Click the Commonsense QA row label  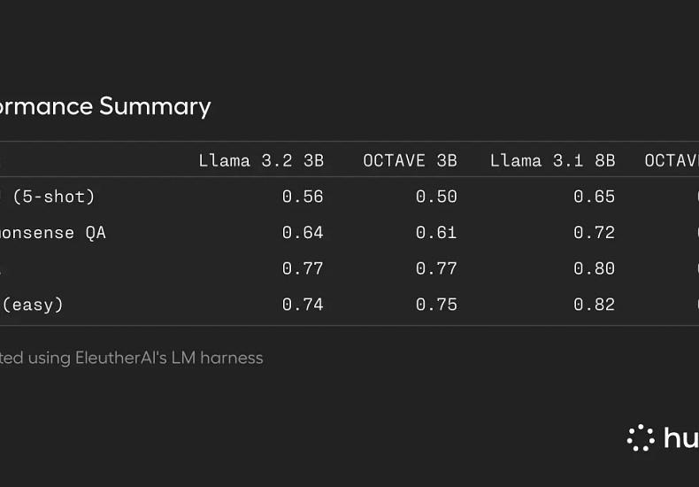[52, 233]
